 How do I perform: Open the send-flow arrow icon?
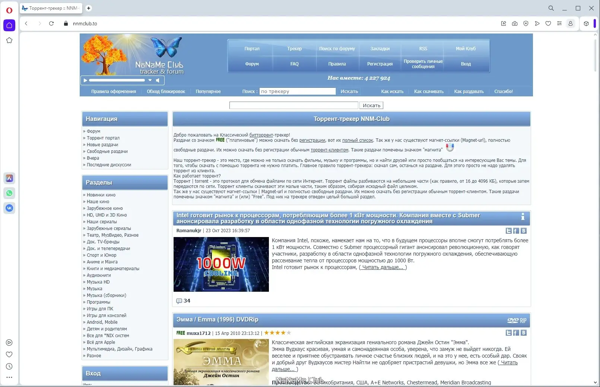[537, 23]
